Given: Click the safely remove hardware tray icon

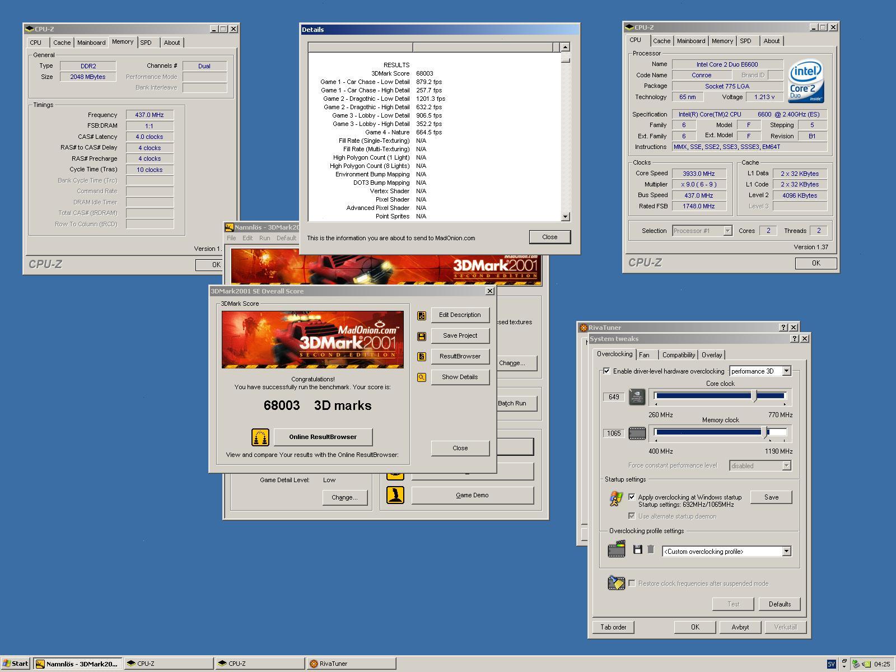Looking at the screenshot, I should coord(856,664).
